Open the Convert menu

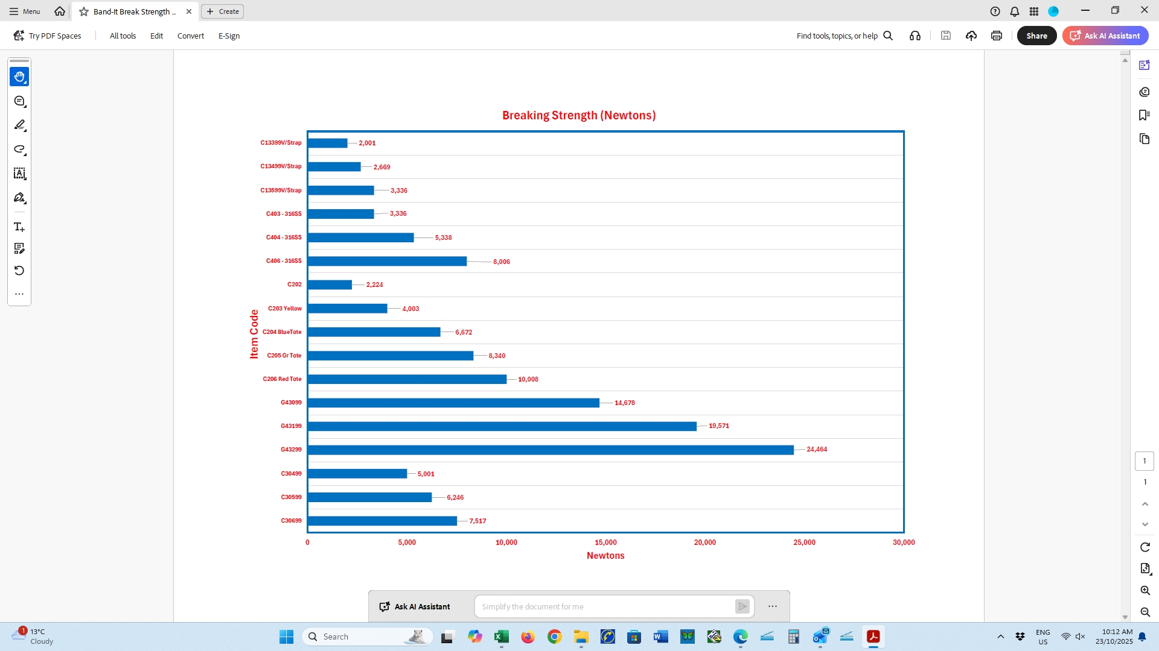190,36
